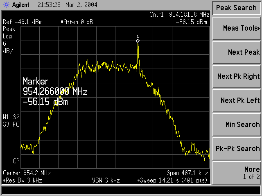Click the Ref -49.1 dBm readout

coord(23,22)
